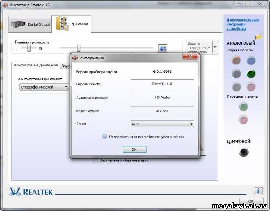Viewport: 270px width, 211px height.
Task: Open the Язык Auto dropdown
Action: coord(162,124)
